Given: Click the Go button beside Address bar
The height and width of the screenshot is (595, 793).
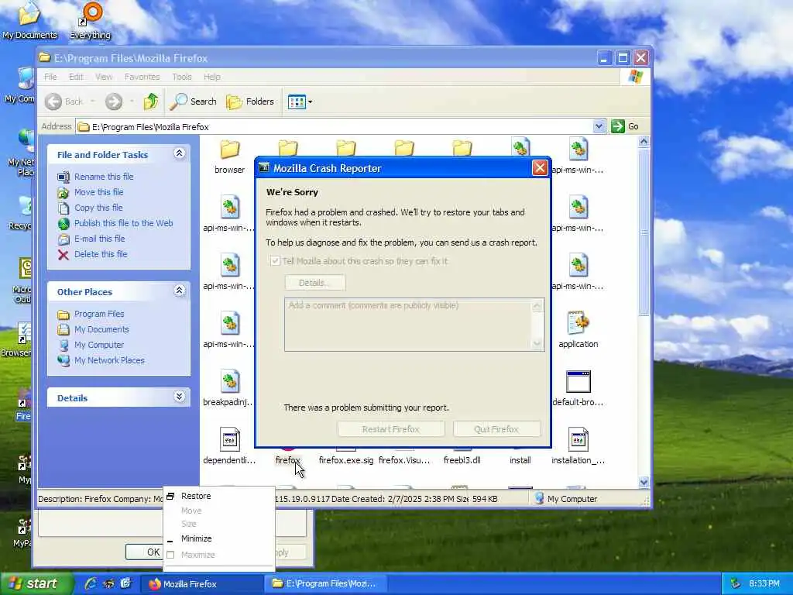Looking at the screenshot, I should pos(625,126).
